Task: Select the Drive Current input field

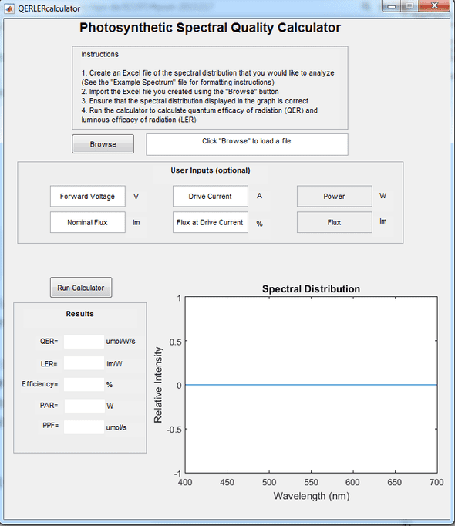Action: pos(211,196)
